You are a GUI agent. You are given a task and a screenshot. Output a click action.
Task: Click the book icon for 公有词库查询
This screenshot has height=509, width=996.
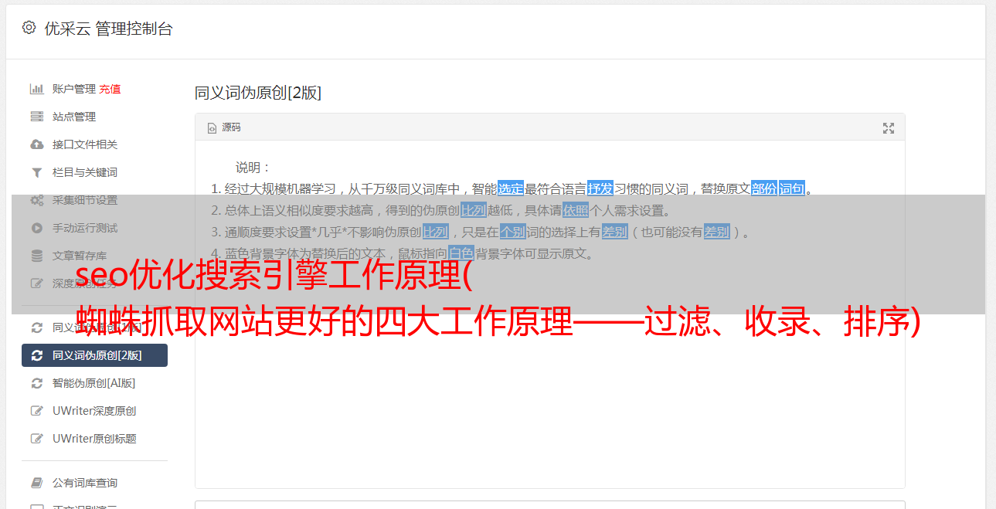[36, 483]
